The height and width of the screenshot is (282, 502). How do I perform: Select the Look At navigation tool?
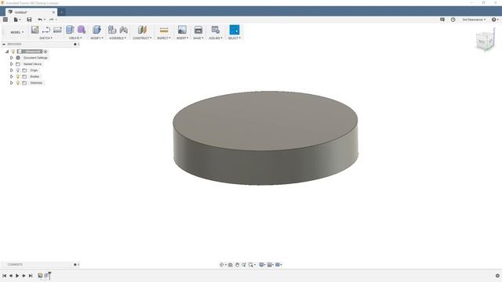pos(230,265)
